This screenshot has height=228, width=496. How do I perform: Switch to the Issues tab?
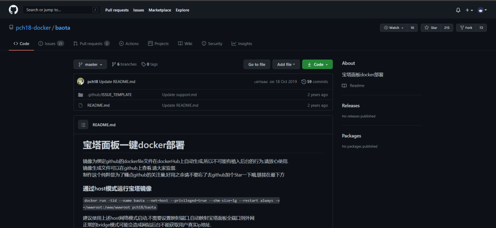coord(51,44)
